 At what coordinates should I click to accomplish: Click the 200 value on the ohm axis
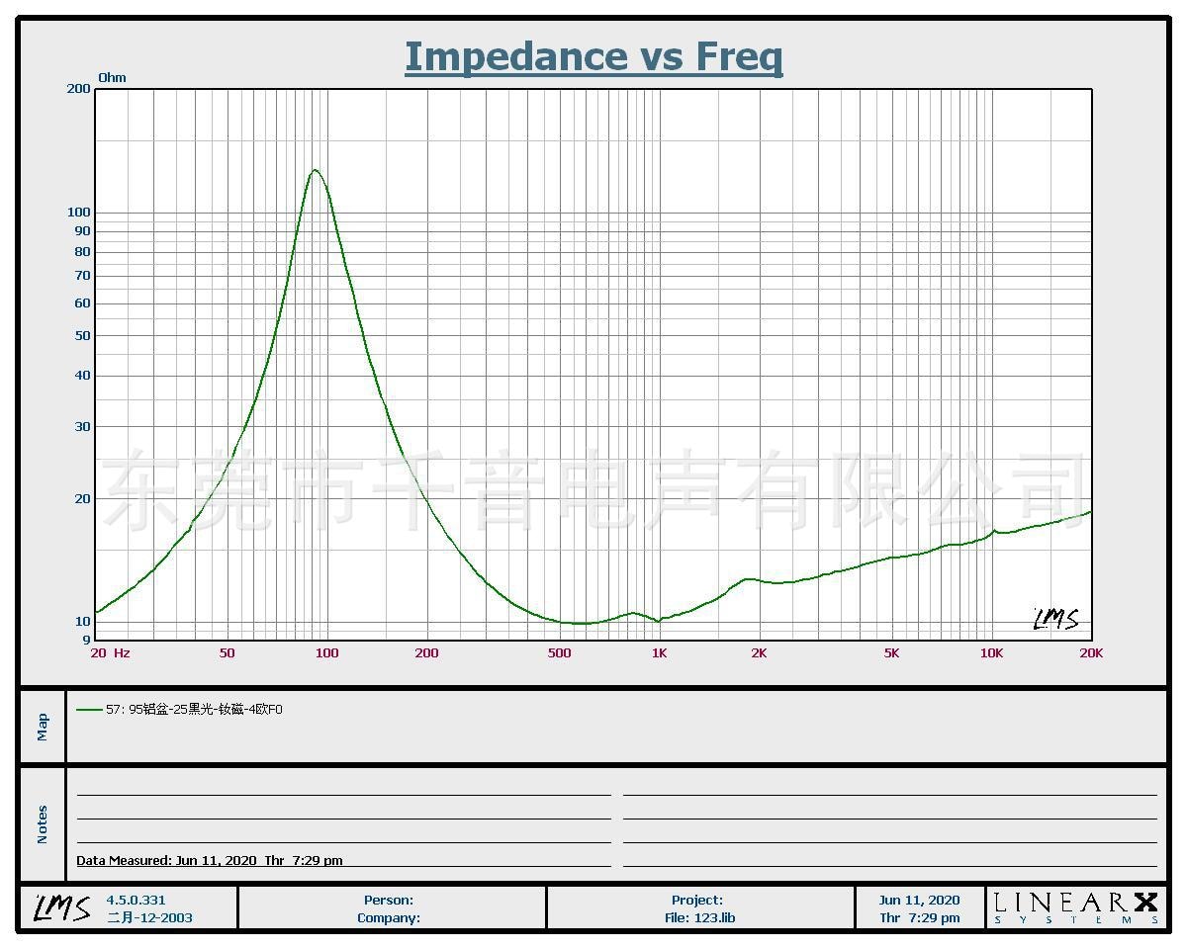click(78, 88)
